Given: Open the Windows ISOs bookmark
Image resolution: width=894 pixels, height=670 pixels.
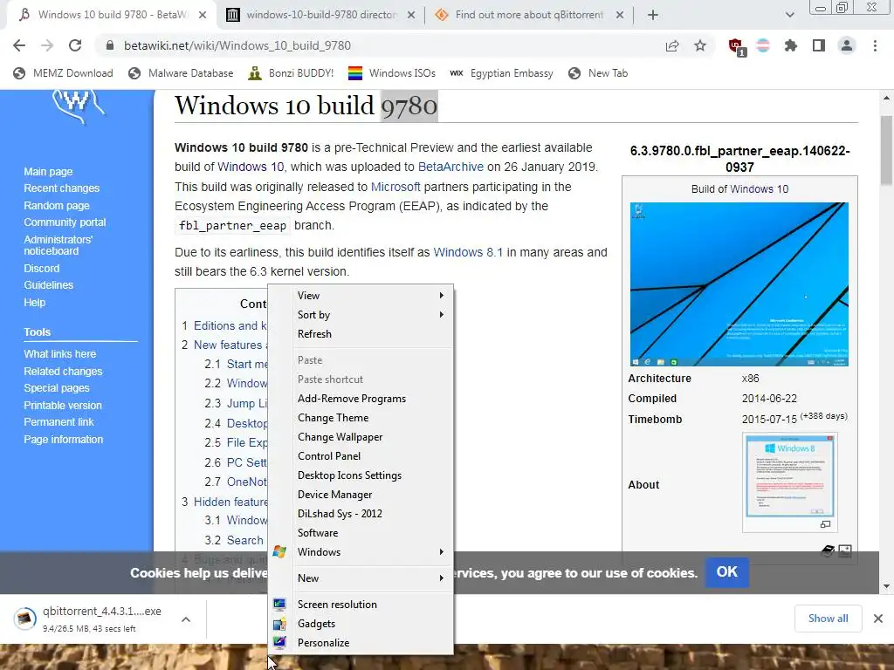Looking at the screenshot, I should (x=392, y=73).
